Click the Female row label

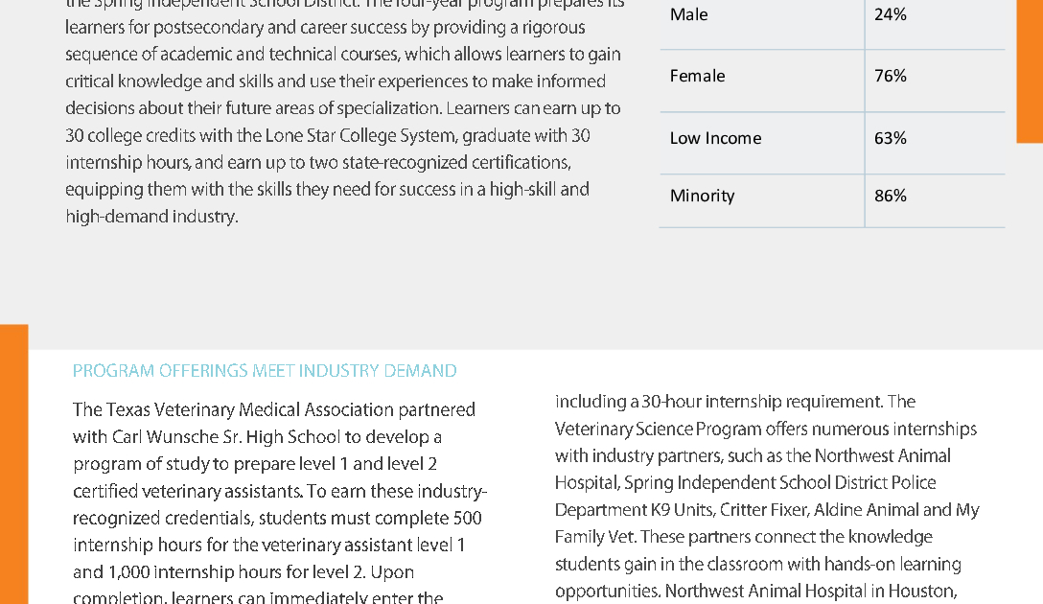point(697,76)
